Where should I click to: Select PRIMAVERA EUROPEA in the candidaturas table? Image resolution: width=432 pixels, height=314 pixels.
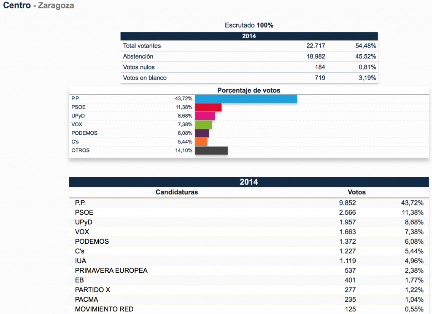pyautogui.click(x=111, y=271)
